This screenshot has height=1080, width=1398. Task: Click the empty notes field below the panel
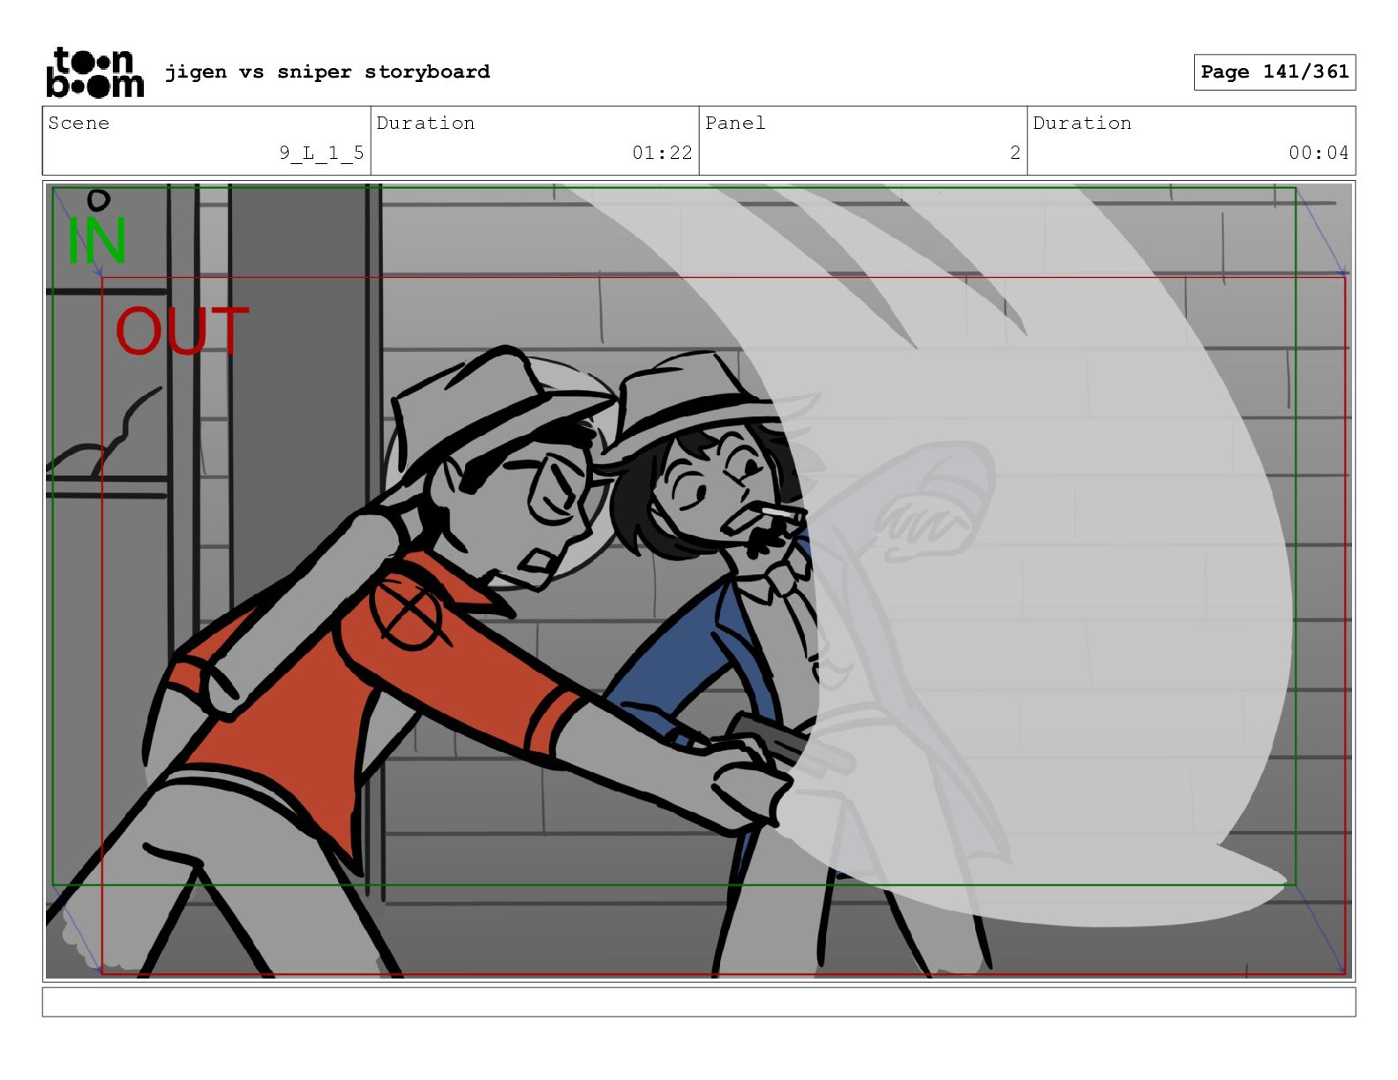[699, 1002]
